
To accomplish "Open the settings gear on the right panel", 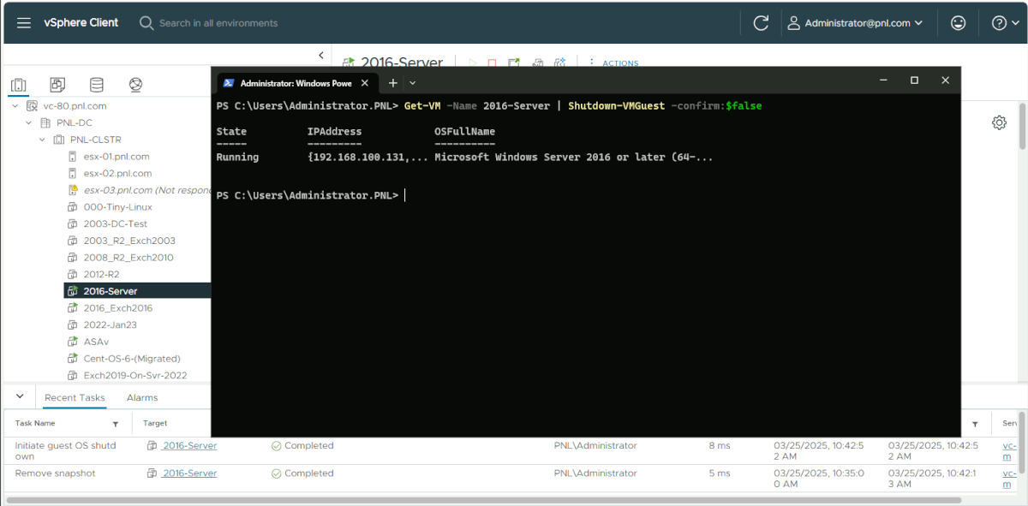I will 999,122.
